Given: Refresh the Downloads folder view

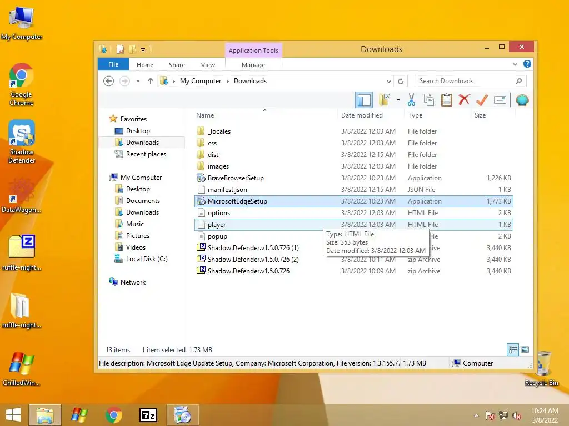Looking at the screenshot, I should click(401, 81).
